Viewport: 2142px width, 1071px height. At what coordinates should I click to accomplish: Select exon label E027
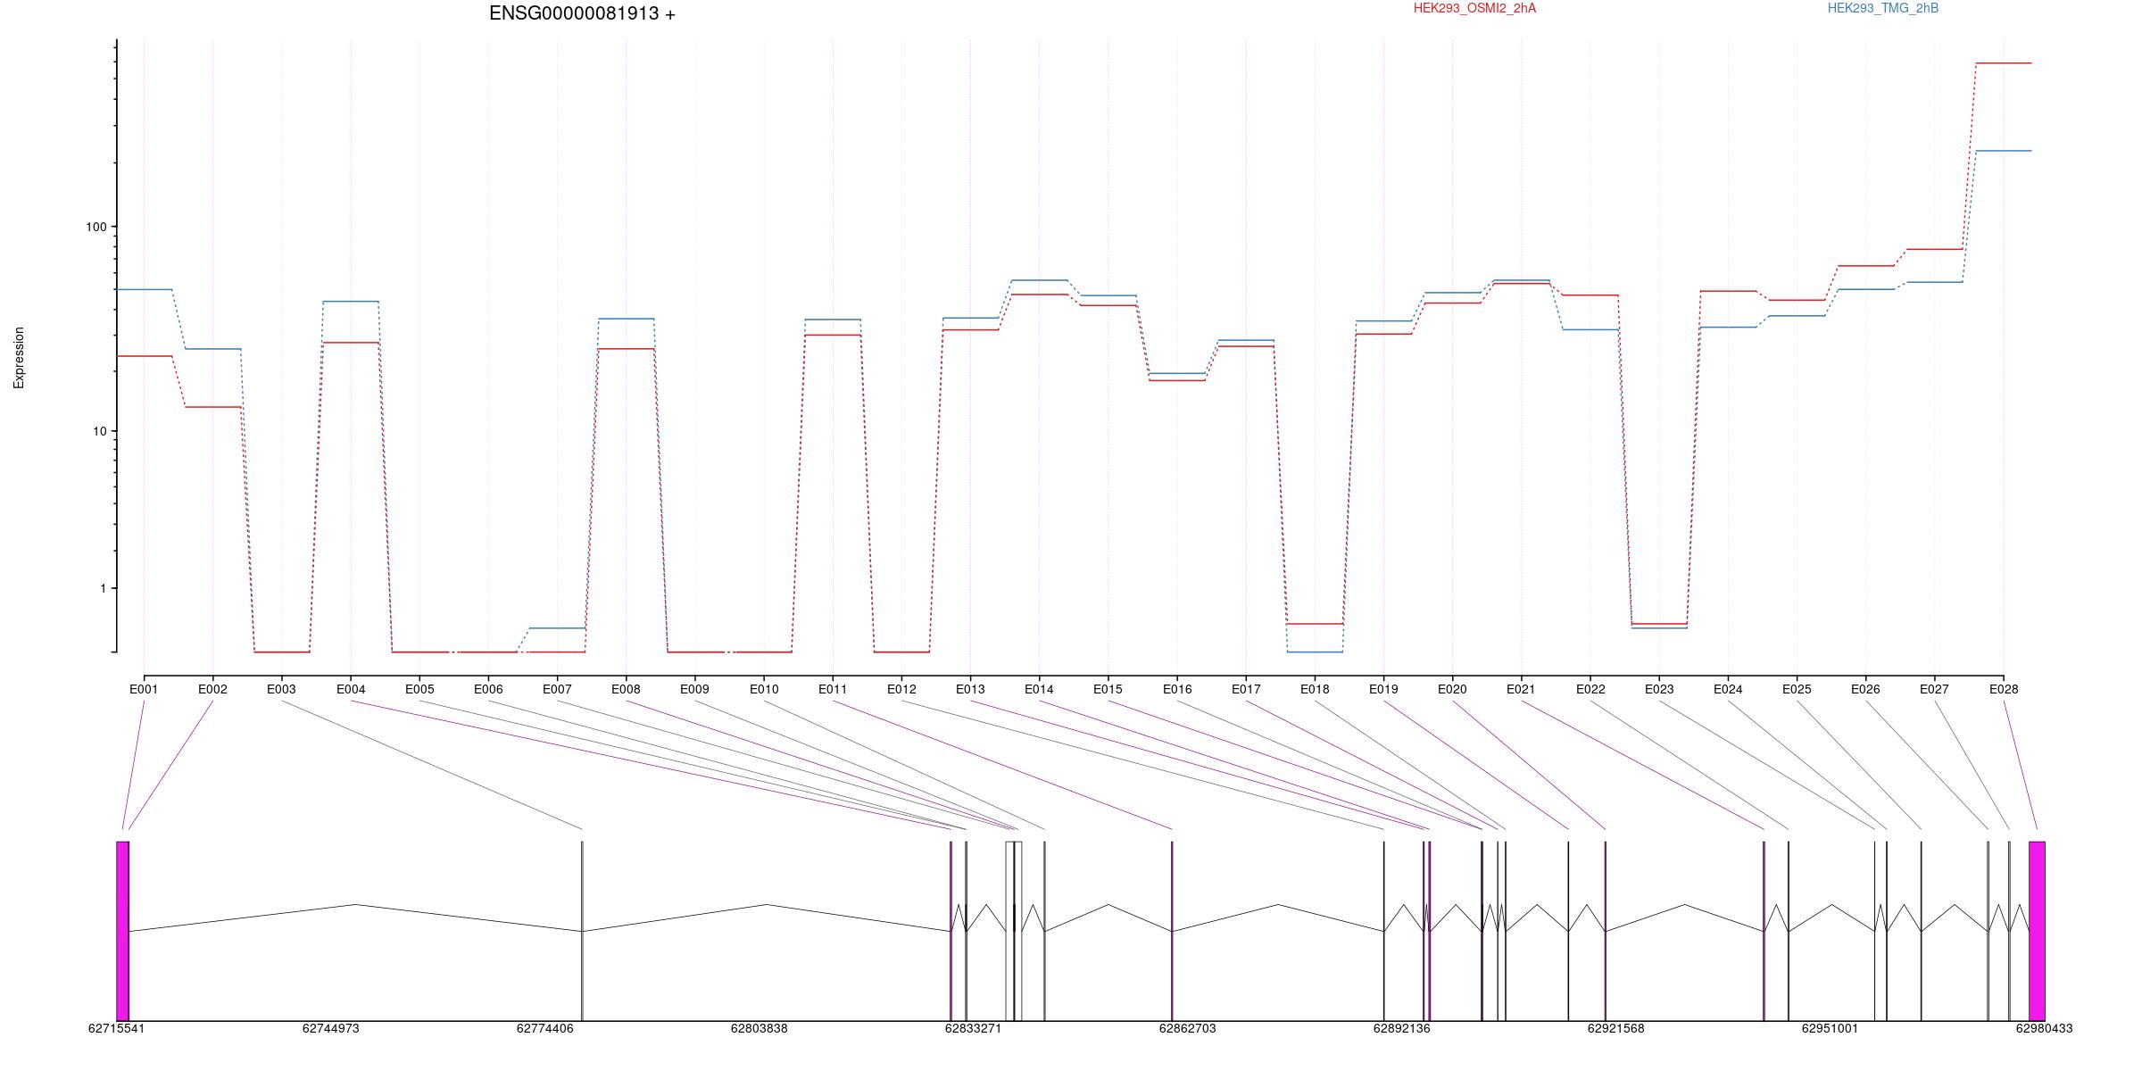(1934, 689)
